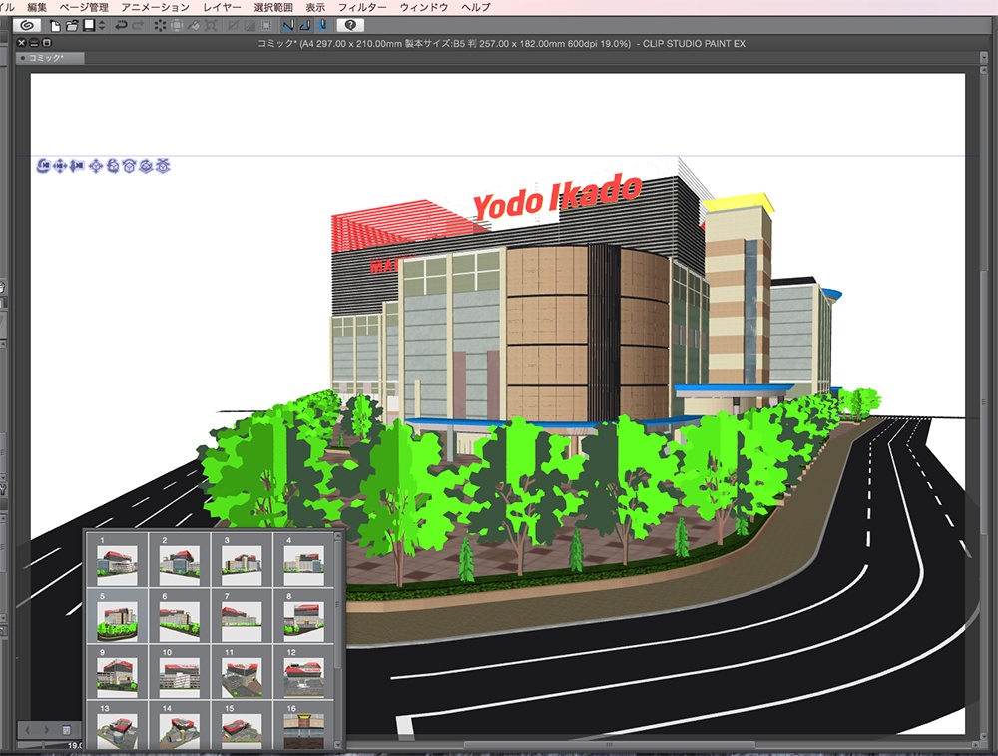
Task: Open the アニメーション menu
Action: [155, 7]
